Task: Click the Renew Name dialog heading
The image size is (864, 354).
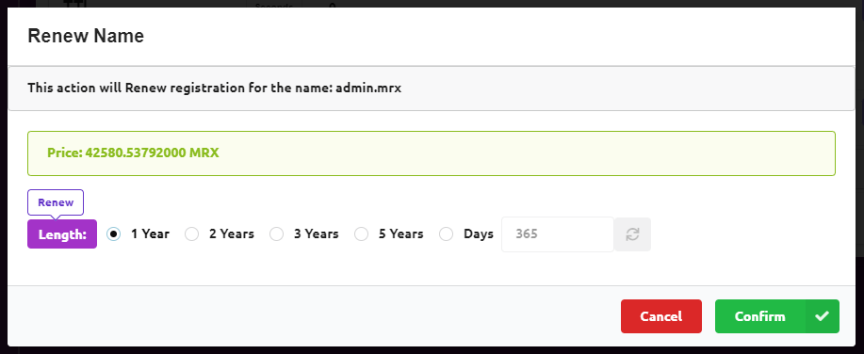Action: (x=86, y=36)
